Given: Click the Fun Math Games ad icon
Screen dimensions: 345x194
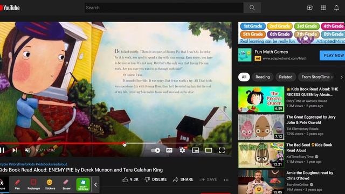Looking at the screenshot, I should 245,55.
